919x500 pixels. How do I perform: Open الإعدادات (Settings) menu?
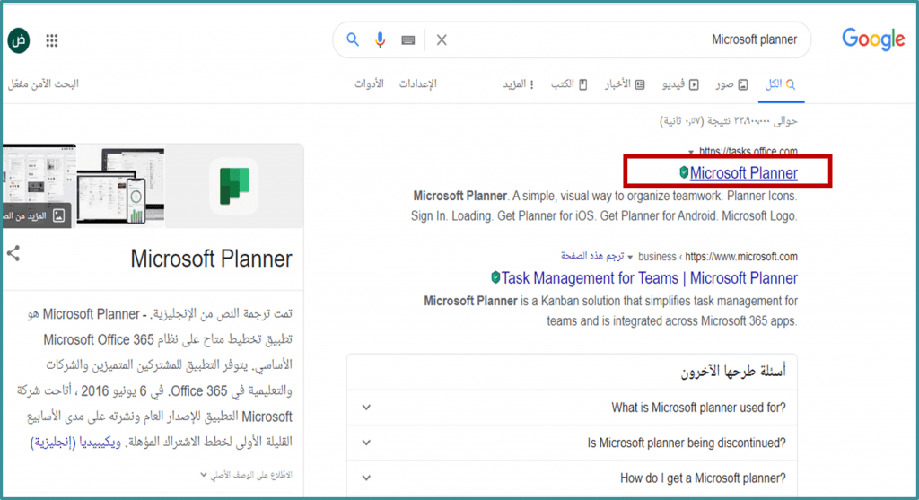[418, 83]
